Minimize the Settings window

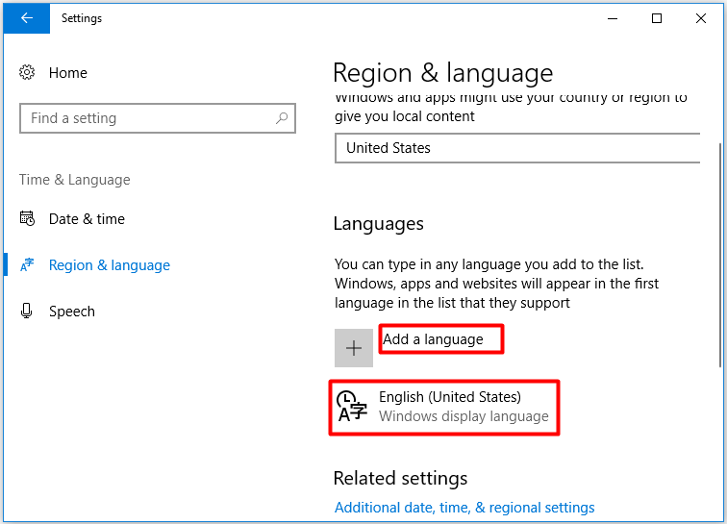point(613,18)
